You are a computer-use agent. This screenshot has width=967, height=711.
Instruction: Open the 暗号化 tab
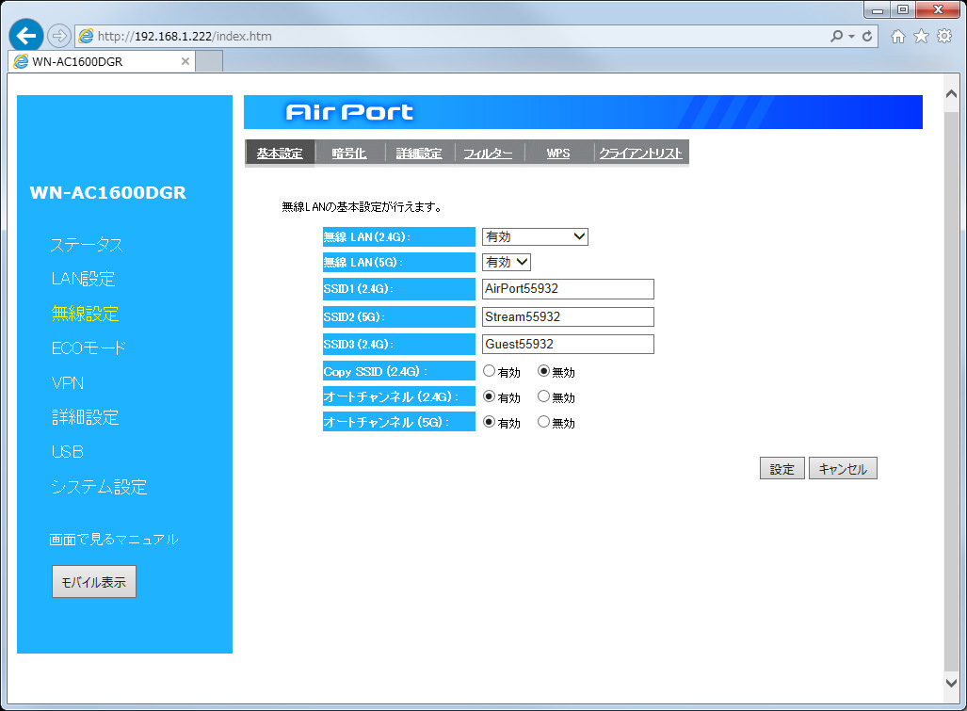[x=349, y=153]
